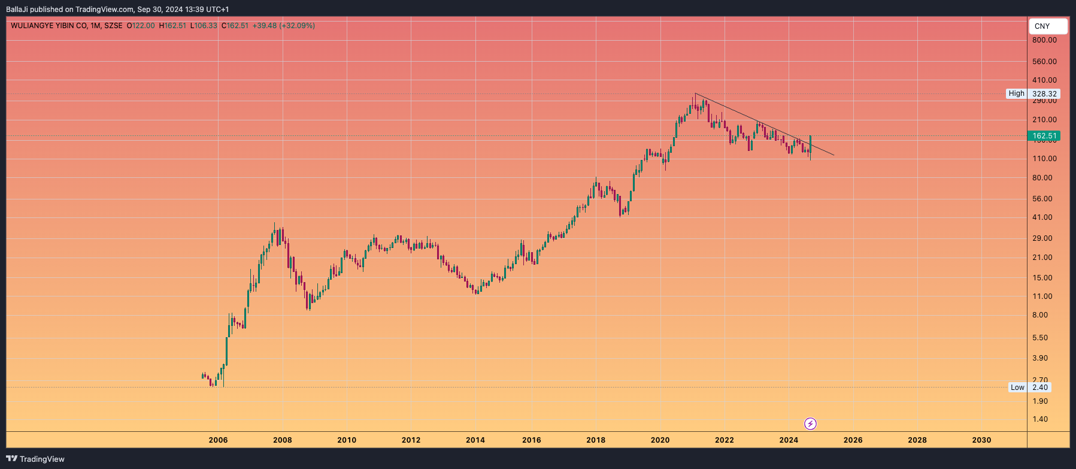
Task: Click the 5.50 price scale label
Action: pos(1040,338)
